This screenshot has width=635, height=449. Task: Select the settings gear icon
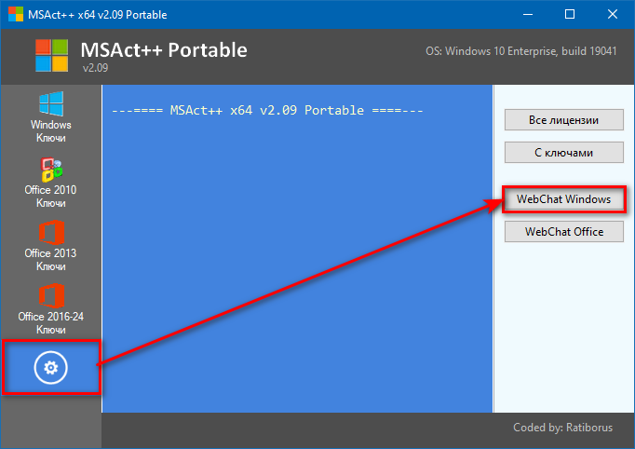coord(50,368)
